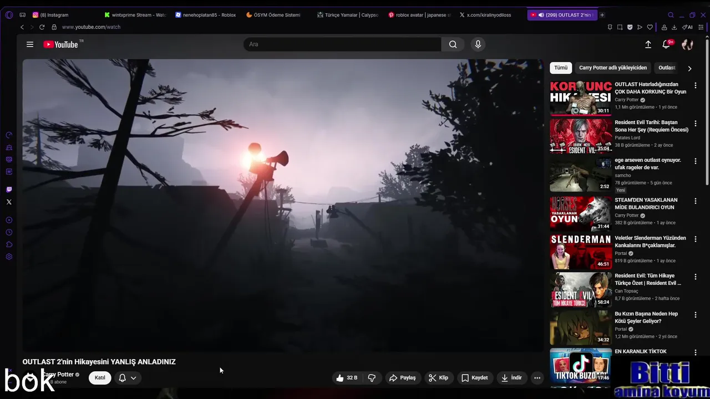
Task: Open the Opera flow send icon
Action: [x=640, y=27]
